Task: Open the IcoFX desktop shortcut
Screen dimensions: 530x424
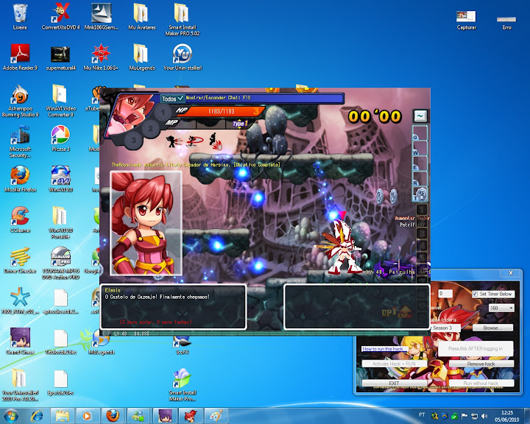Action: pyautogui.click(x=183, y=345)
